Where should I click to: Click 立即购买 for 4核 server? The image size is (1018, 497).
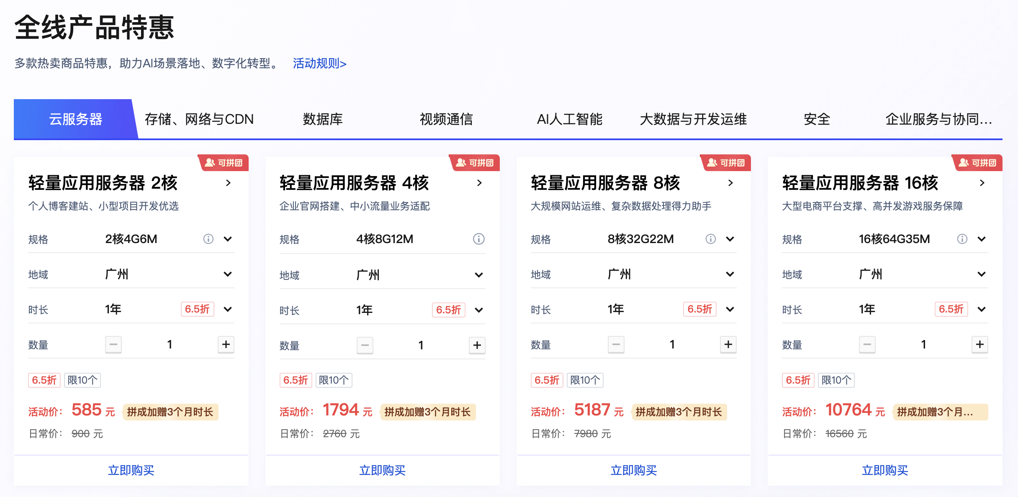(x=382, y=470)
